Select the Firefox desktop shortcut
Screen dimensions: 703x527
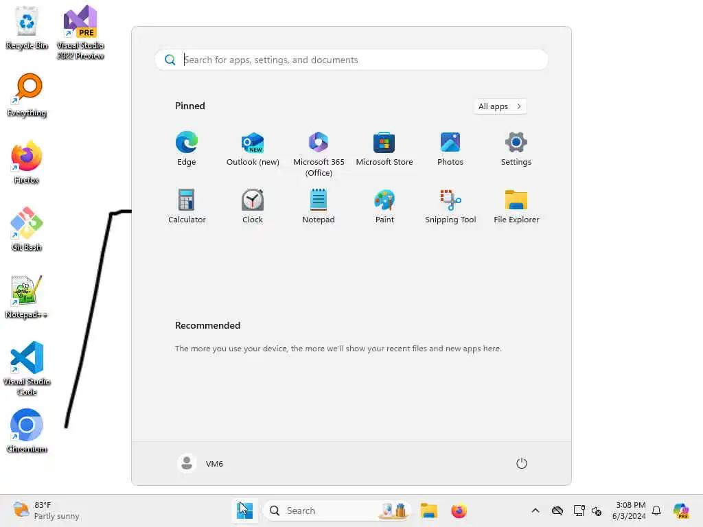click(27, 162)
